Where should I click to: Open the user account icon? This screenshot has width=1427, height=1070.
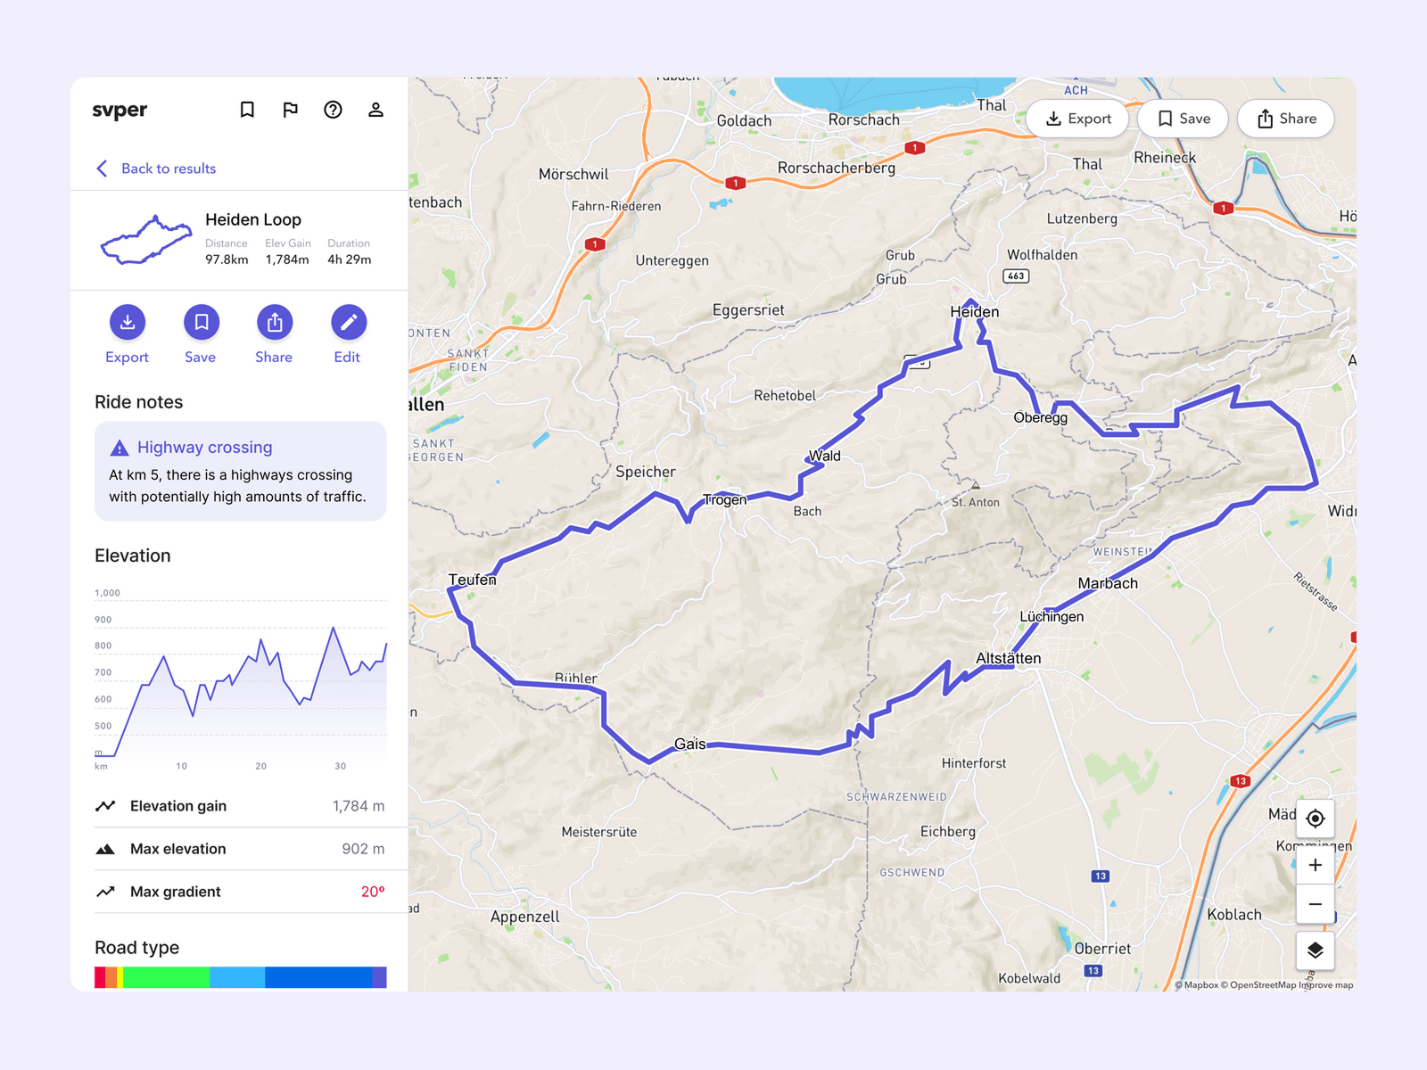pyautogui.click(x=375, y=110)
